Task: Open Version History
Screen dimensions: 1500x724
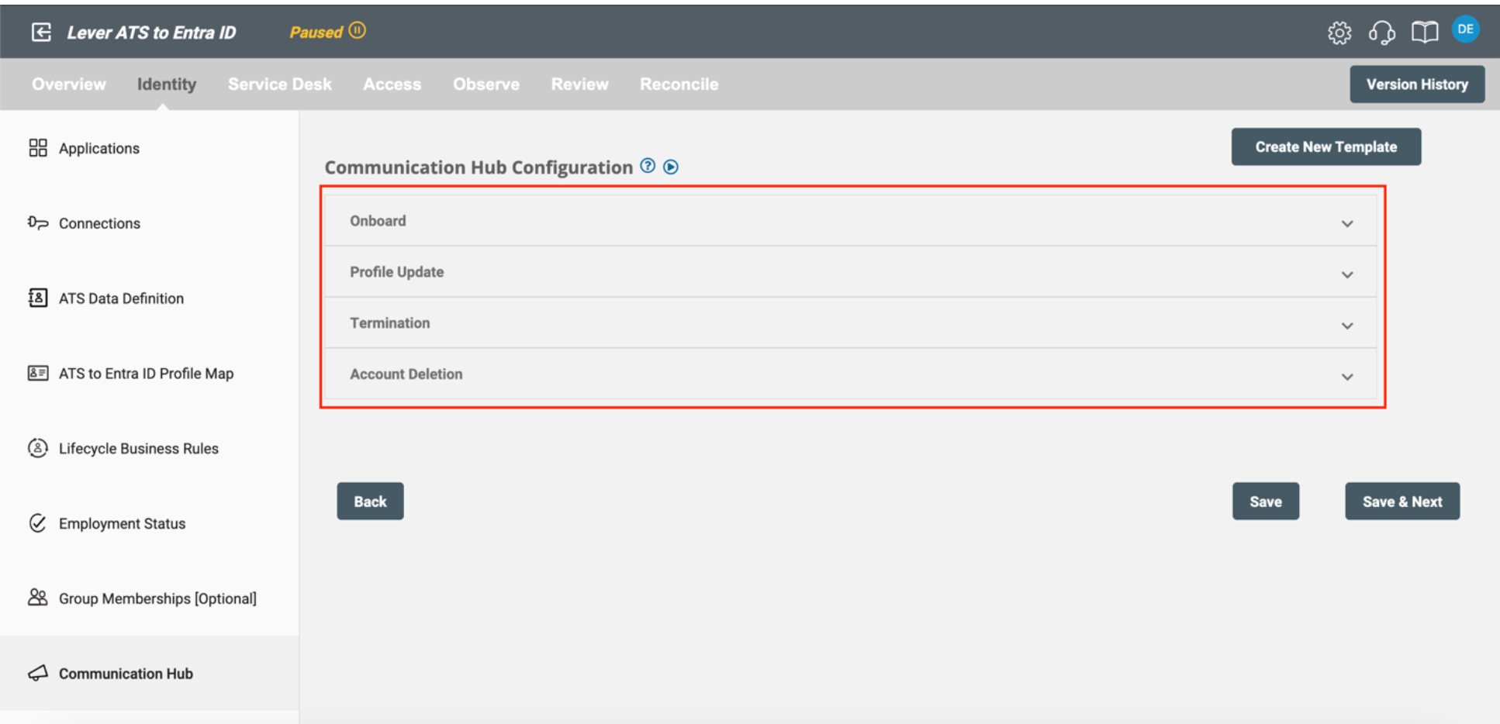Action: point(1416,84)
